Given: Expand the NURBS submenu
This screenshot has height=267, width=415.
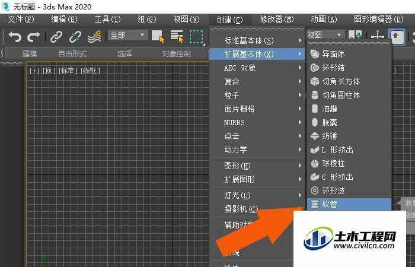Looking at the screenshot, I should coord(257,122).
